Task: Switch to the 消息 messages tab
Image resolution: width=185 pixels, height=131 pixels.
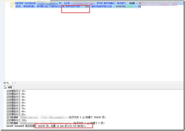Action: (x=8, y=87)
